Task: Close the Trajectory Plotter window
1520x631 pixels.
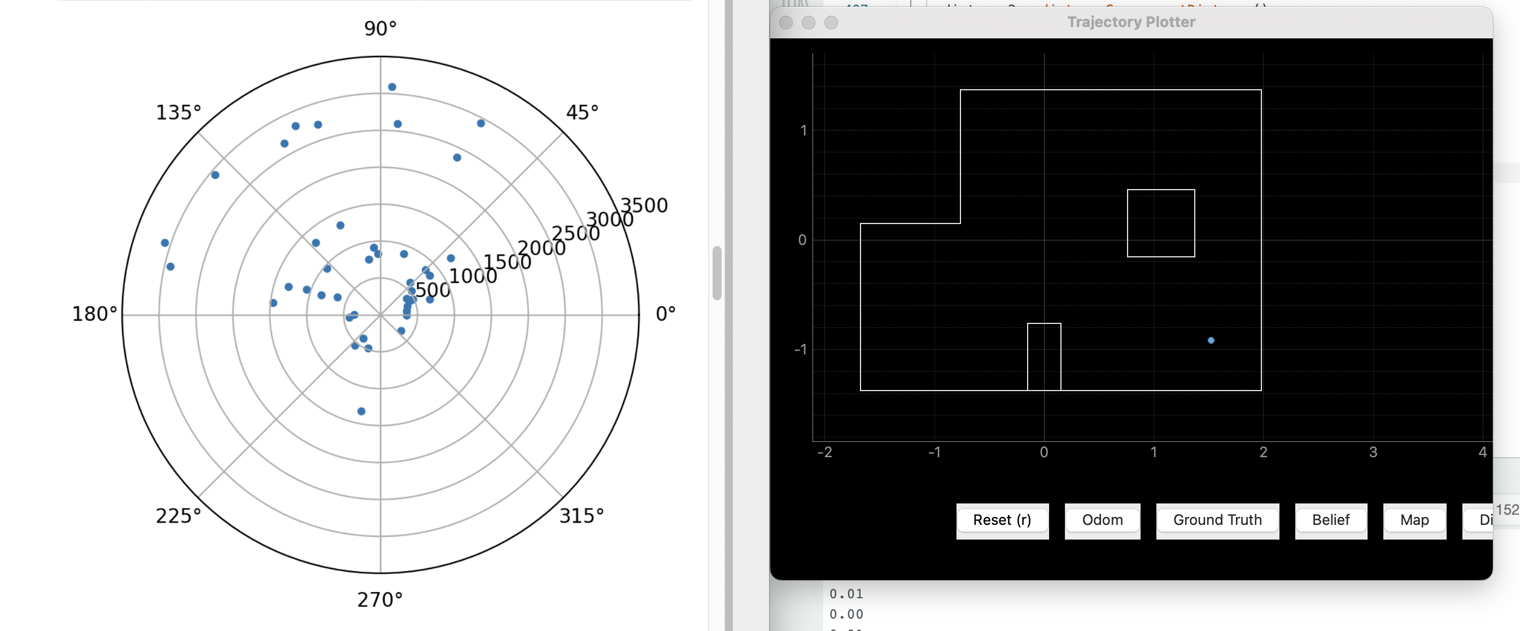Action: tap(785, 23)
